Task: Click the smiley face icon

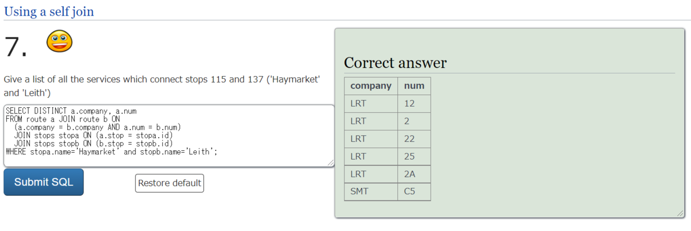Action: coord(59,43)
